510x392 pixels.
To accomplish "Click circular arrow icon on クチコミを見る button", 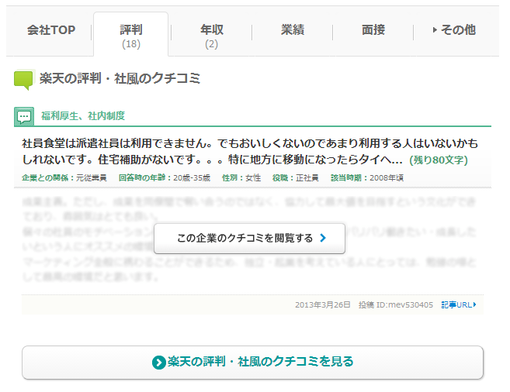I will click(x=158, y=363).
